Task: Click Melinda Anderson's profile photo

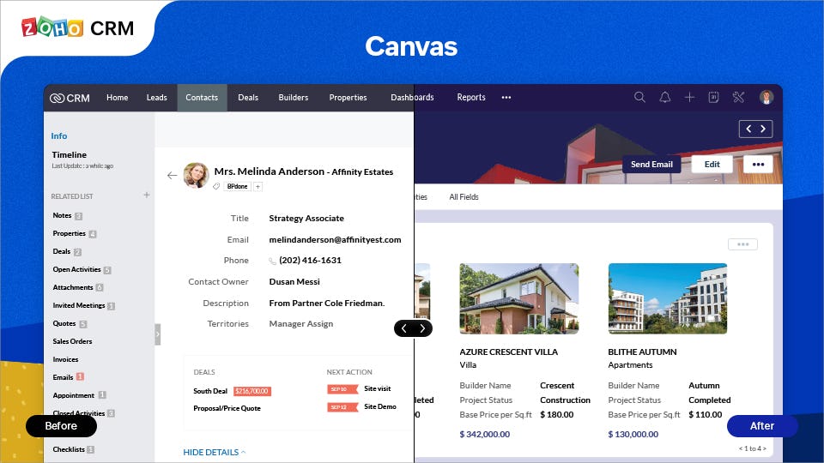Action: pos(196,175)
